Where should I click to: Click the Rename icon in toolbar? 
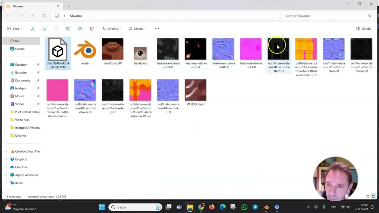click(68, 29)
